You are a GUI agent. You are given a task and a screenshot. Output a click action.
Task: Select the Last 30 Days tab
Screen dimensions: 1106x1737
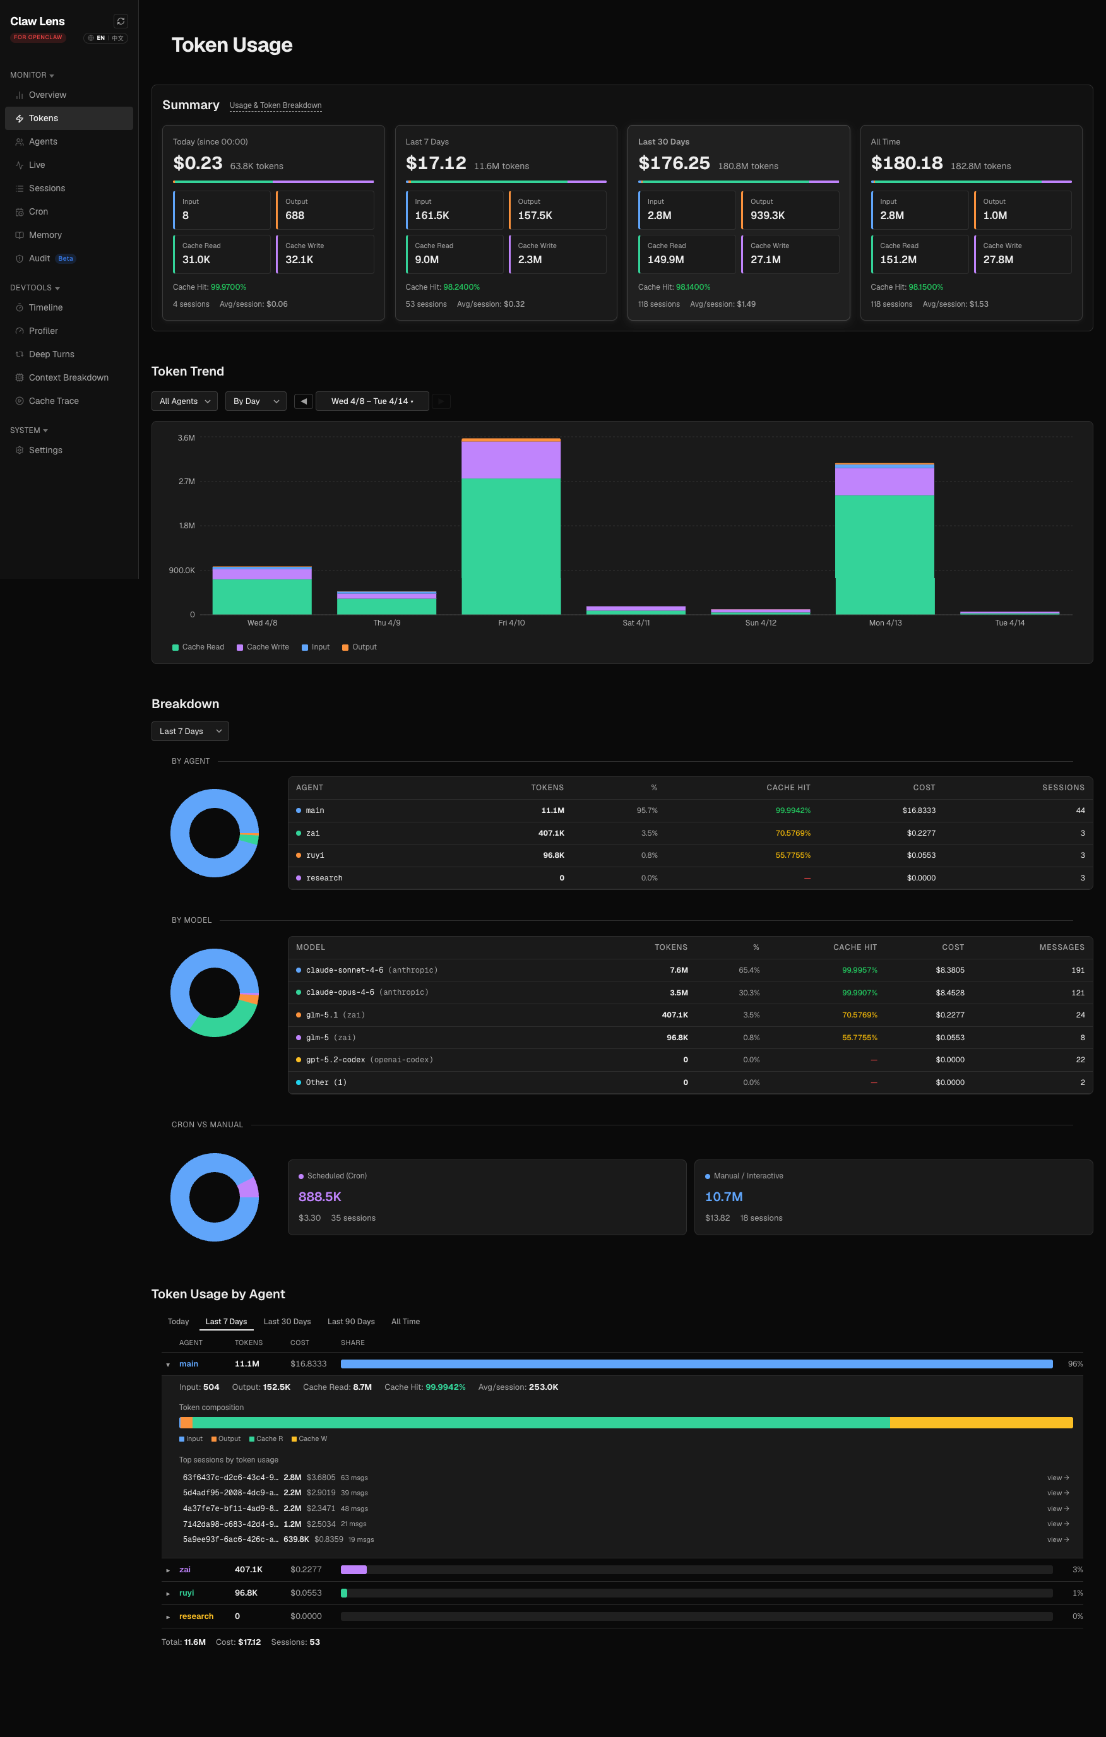coord(287,1322)
